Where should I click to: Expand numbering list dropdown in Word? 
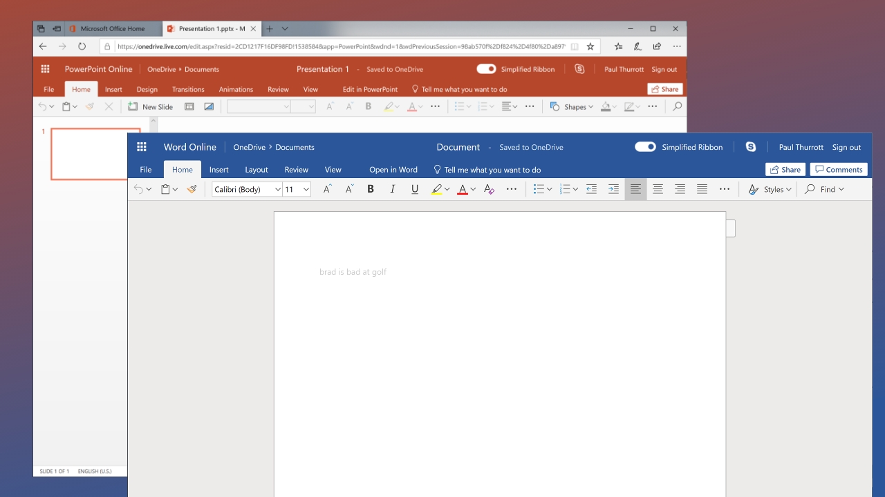click(575, 189)
